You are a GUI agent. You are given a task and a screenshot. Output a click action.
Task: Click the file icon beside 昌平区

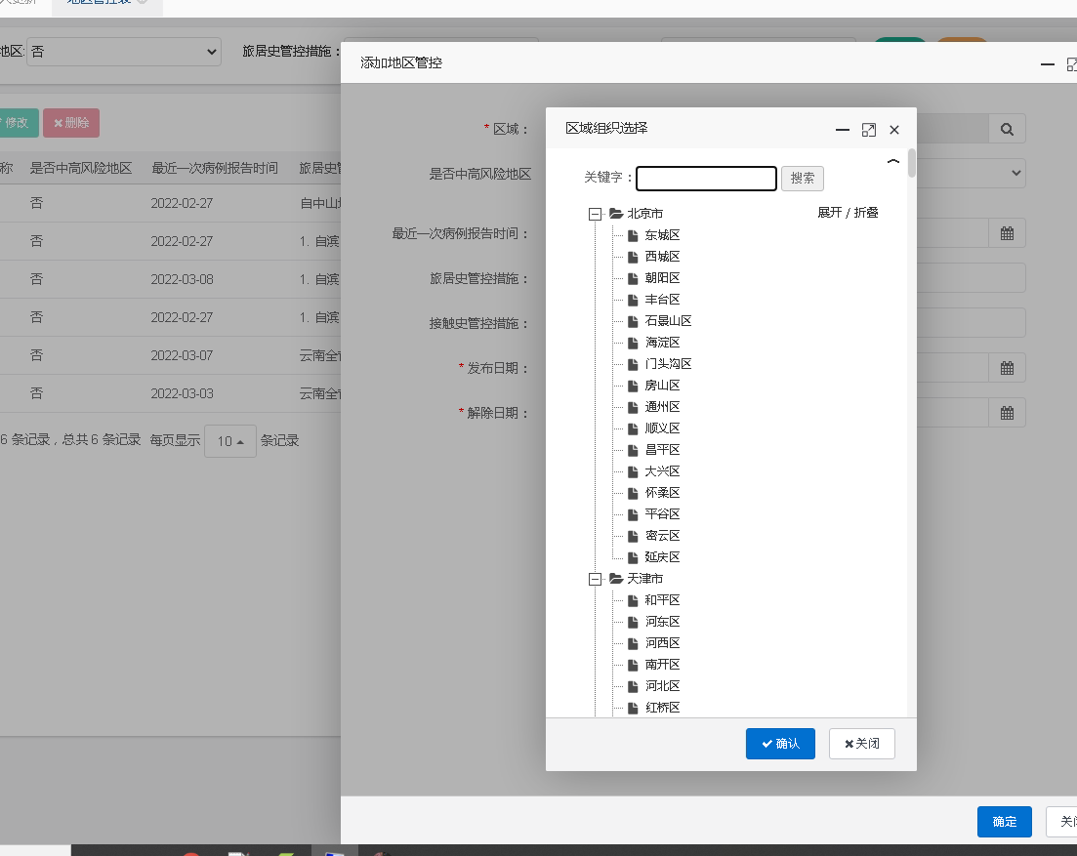[633, 450]
